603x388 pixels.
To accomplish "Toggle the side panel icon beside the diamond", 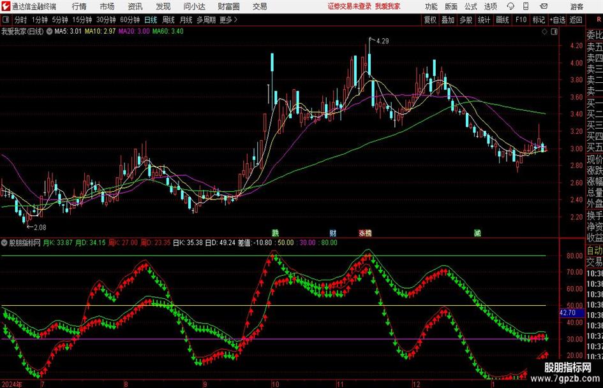I will (554, 32).
